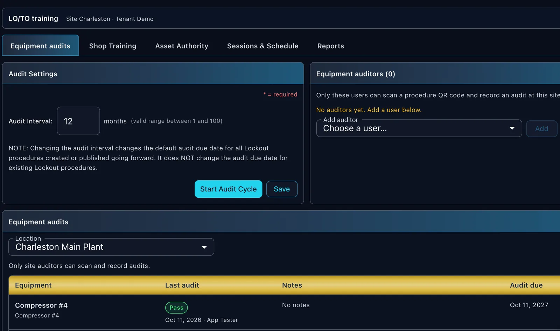Click the Audit due column header
The height and width of the screenshot is (331, 560).
[526, 285]
